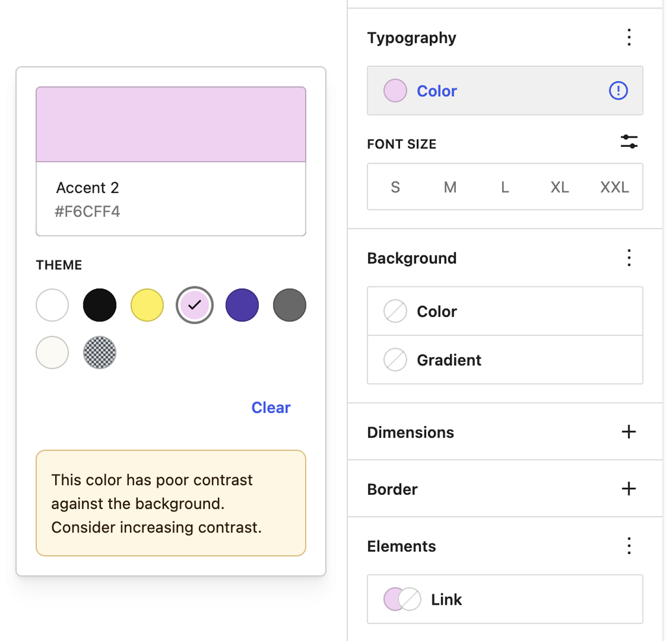The image size is (666, 641).
Task: Click the Border section heading
Action: point(392,489)
